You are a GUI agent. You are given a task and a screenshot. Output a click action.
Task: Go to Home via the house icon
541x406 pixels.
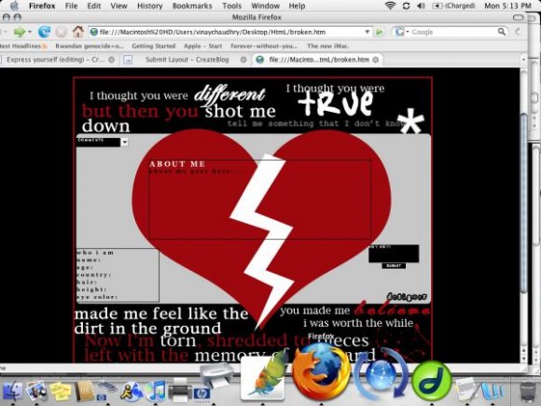78,32
